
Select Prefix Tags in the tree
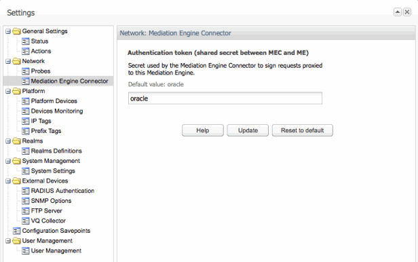pyautogui.click(x=46, y=131)
